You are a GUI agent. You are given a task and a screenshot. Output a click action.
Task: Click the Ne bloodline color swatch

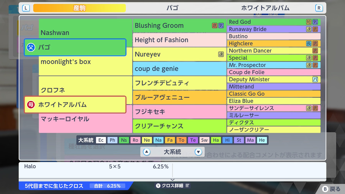click(147, 140)
